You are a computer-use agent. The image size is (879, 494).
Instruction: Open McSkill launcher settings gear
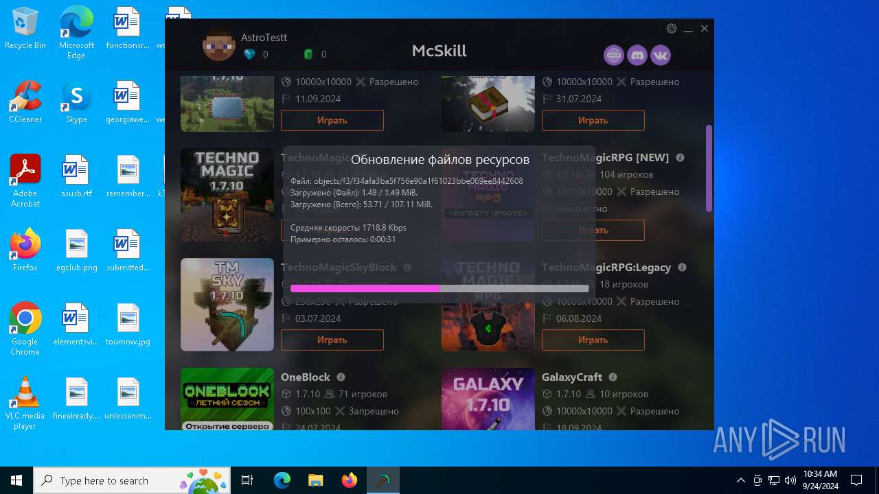point(672,29)
